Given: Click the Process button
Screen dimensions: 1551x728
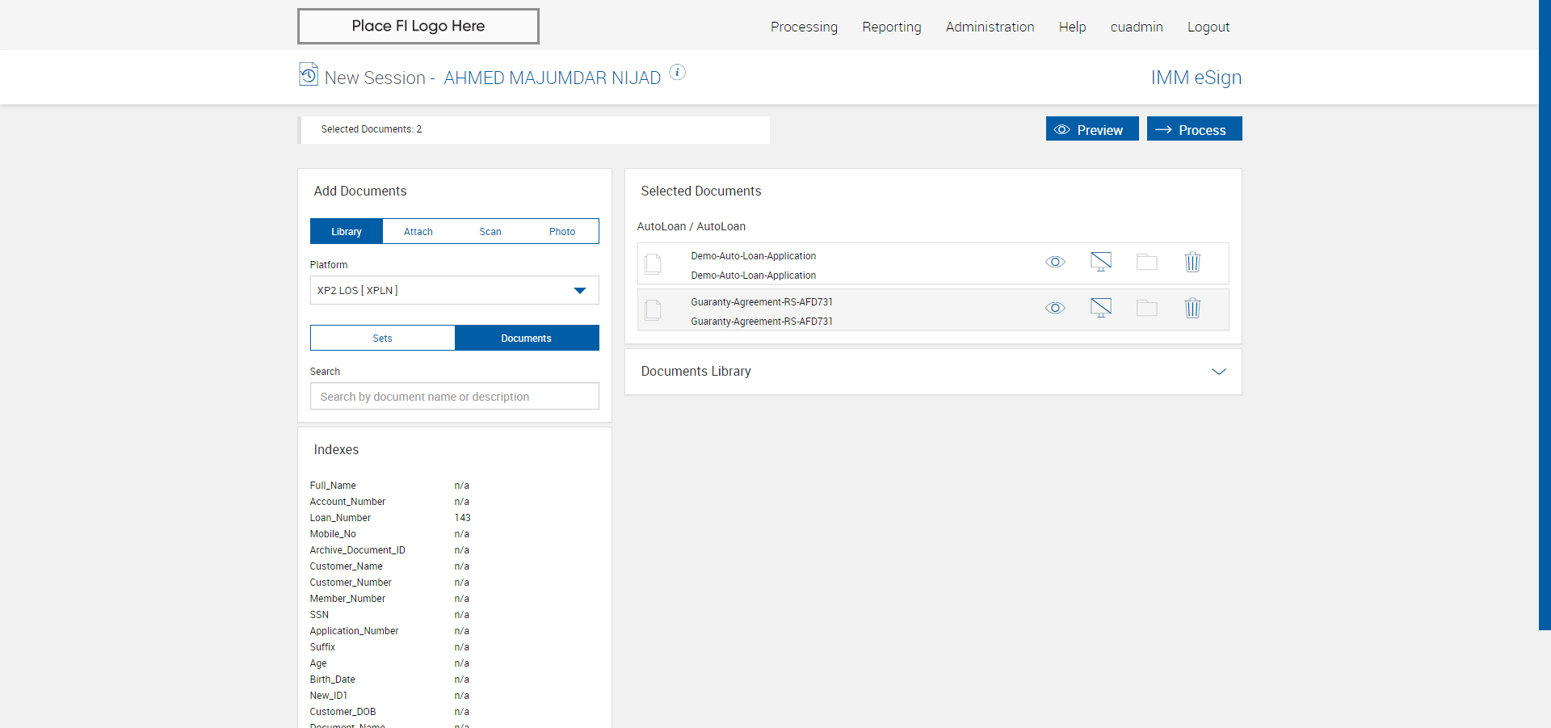Looking at the screenshot, I should point(1194,129).
